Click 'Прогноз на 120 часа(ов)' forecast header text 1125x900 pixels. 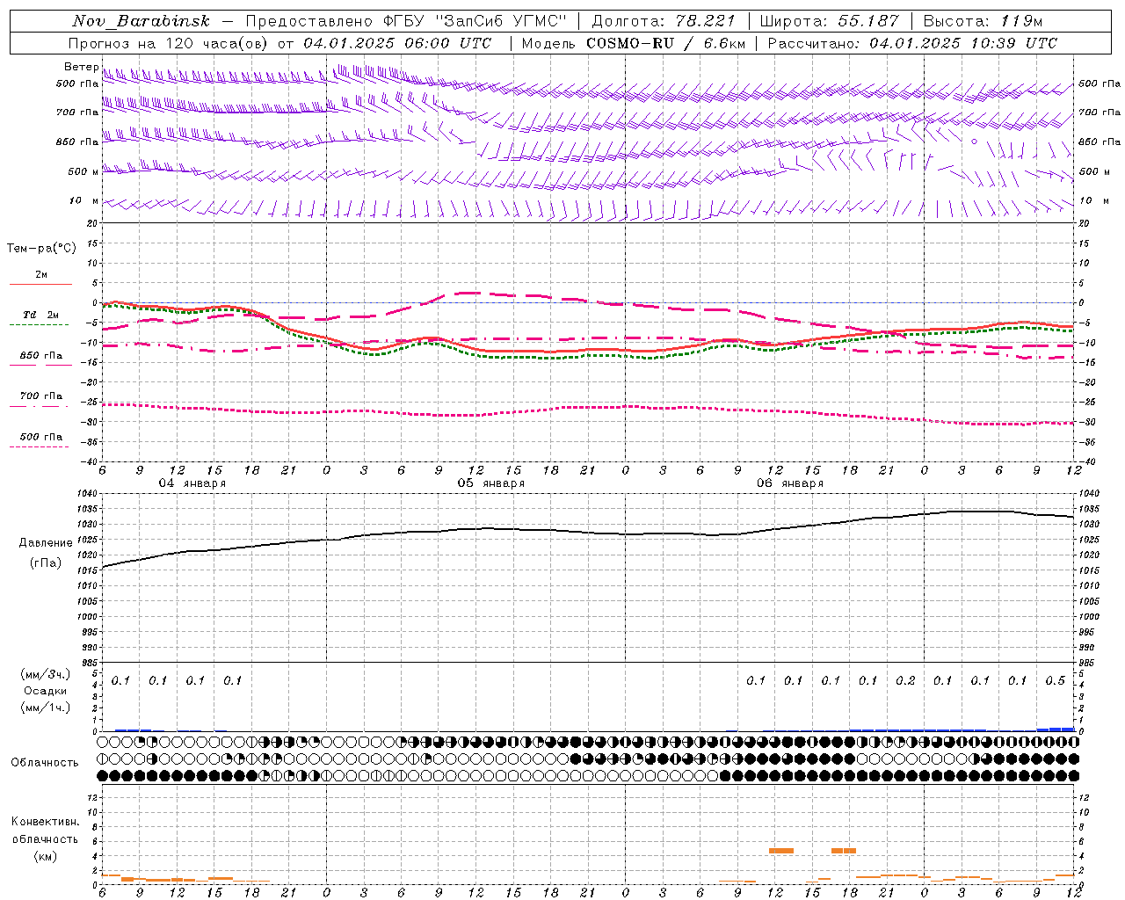[x=170, y=43]
